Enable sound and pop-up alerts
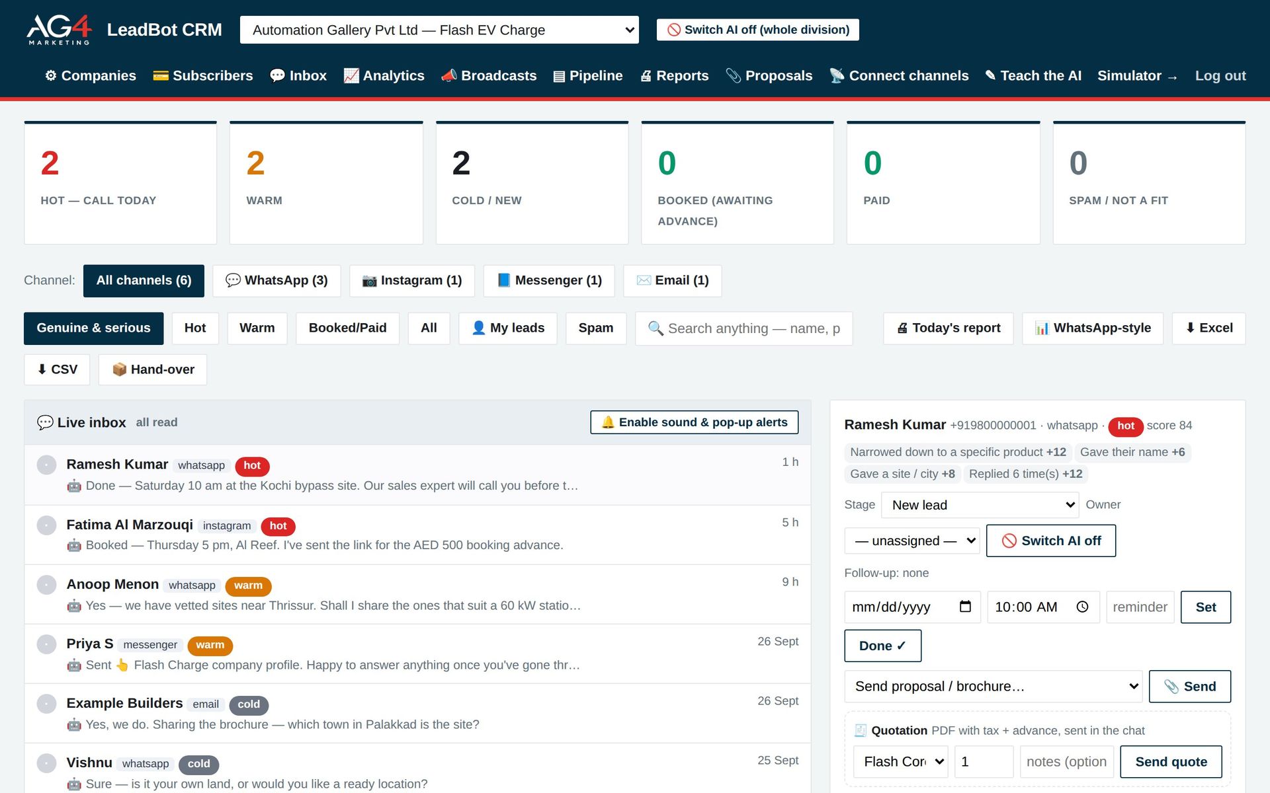 695,422
